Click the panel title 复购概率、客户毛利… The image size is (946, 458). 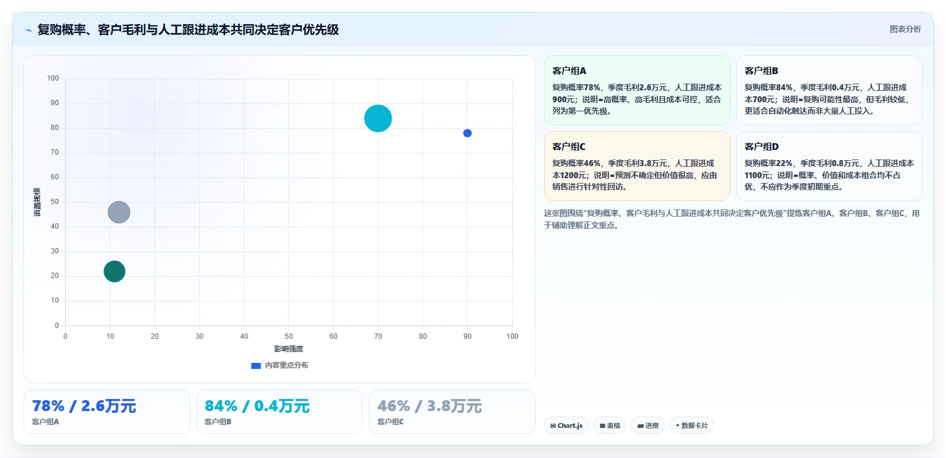(x=188, y=29)
